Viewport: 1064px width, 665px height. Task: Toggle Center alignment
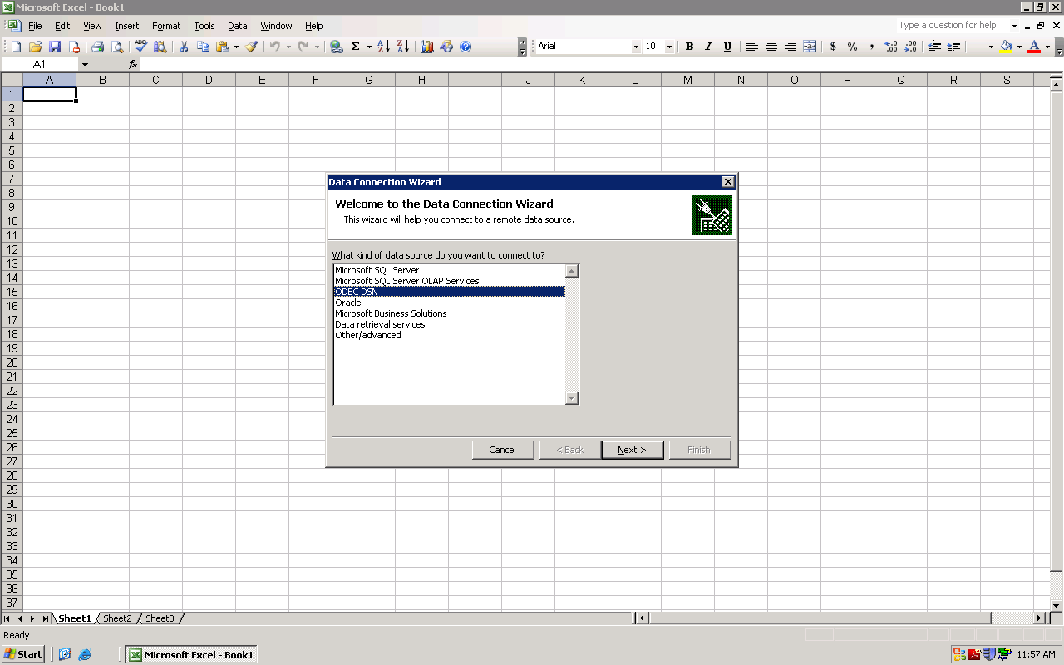pyautogui.click(x=771, y=47)
